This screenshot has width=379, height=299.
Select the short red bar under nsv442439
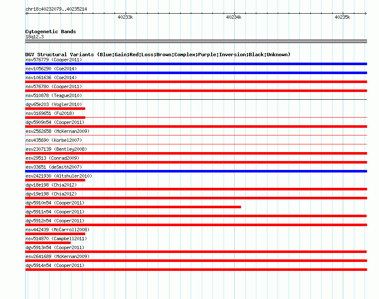pyautogui.click(x=55, y=234)
